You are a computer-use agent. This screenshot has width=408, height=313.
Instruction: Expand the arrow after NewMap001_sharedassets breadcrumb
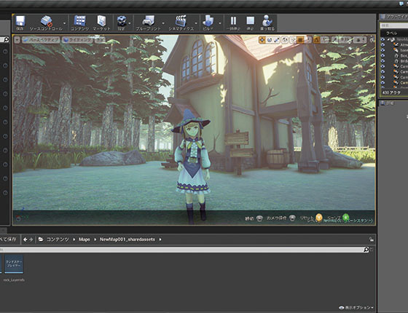(x=160, y=239)
